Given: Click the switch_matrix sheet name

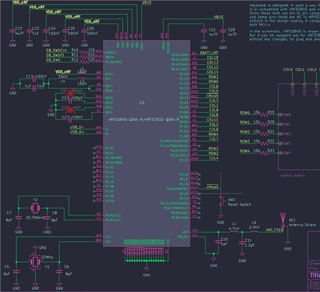Looking at the screenshot, I should (x=293, y=175).
